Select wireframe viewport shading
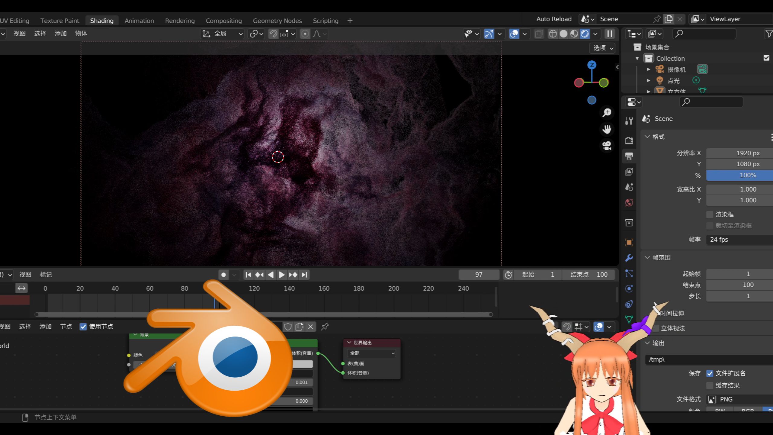 coord(553,34)
